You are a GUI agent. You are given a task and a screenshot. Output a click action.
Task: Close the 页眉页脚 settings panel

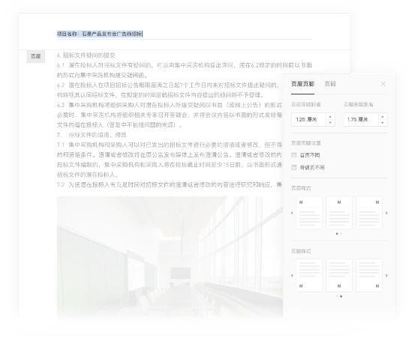(383, 84)
